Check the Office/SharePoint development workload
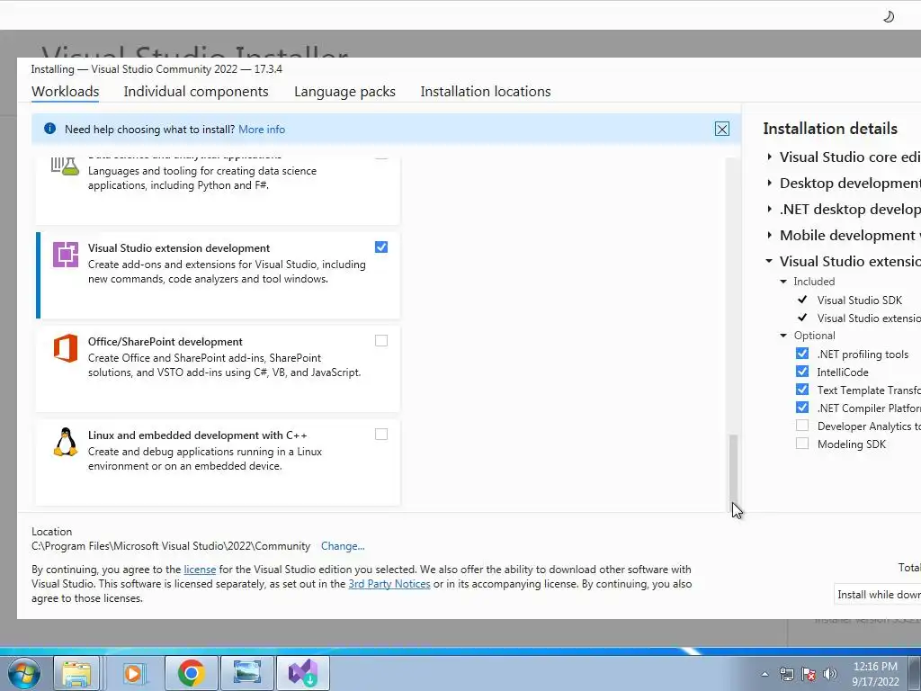Image resolution: width=921 pixels, height=691 pixels. pos(381,341)
